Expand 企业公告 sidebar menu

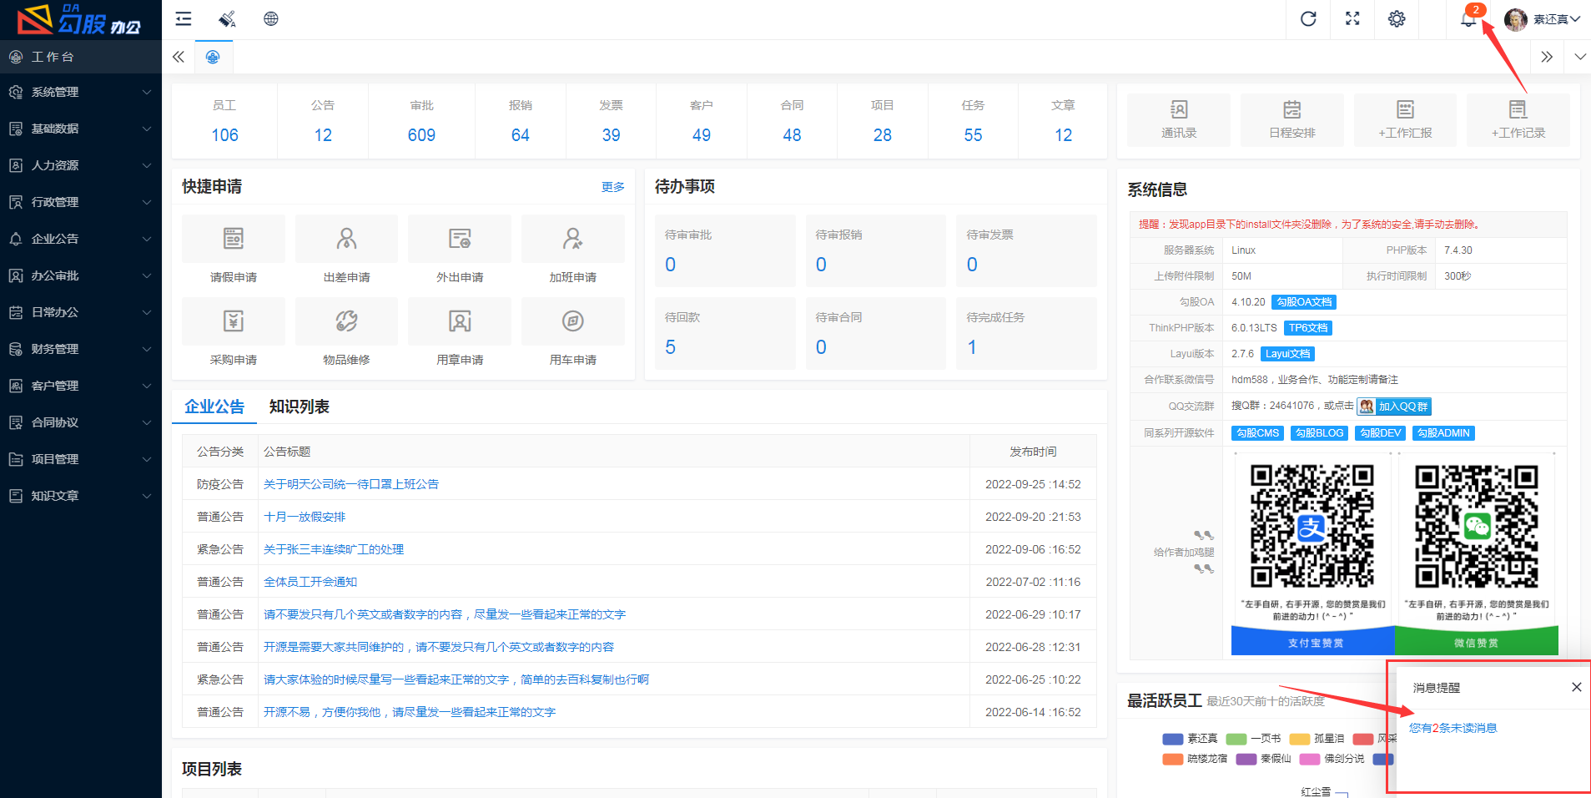click(x=81, y=239)
